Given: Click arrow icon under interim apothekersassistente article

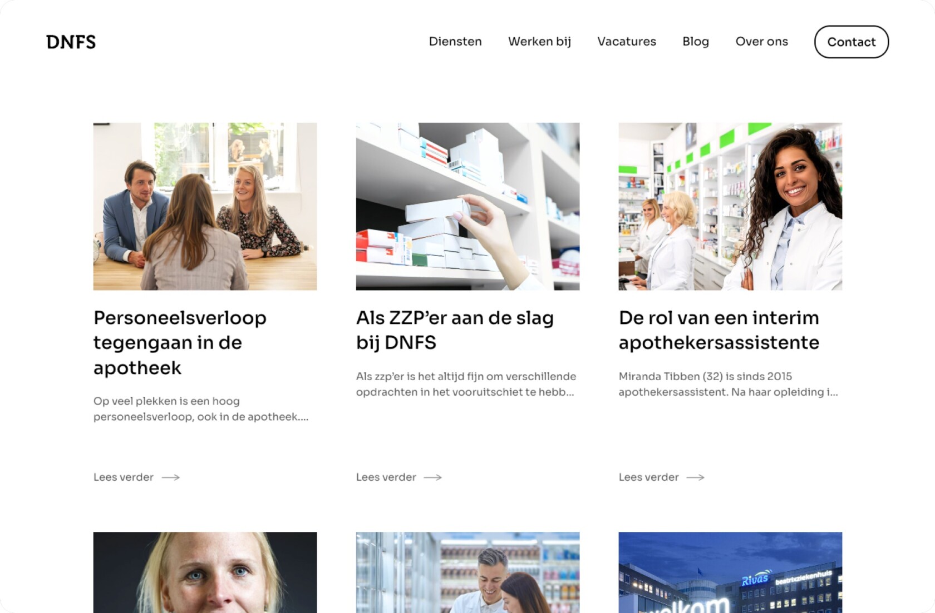Looking at the screenshot, I should [x=696, y=477].
